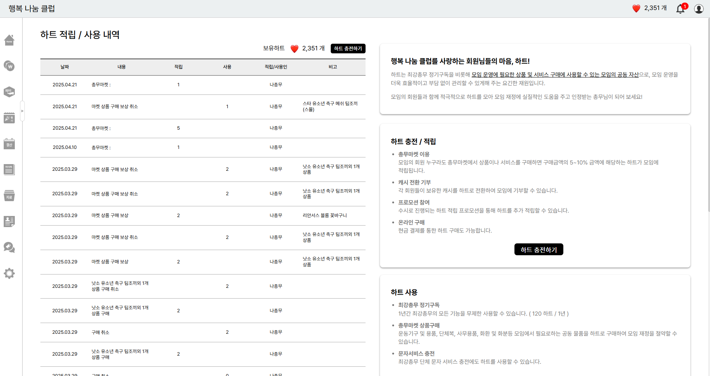710x376 pixels.
Task: Open the 행사 event calendar icon
Action: tap(9, 118)
